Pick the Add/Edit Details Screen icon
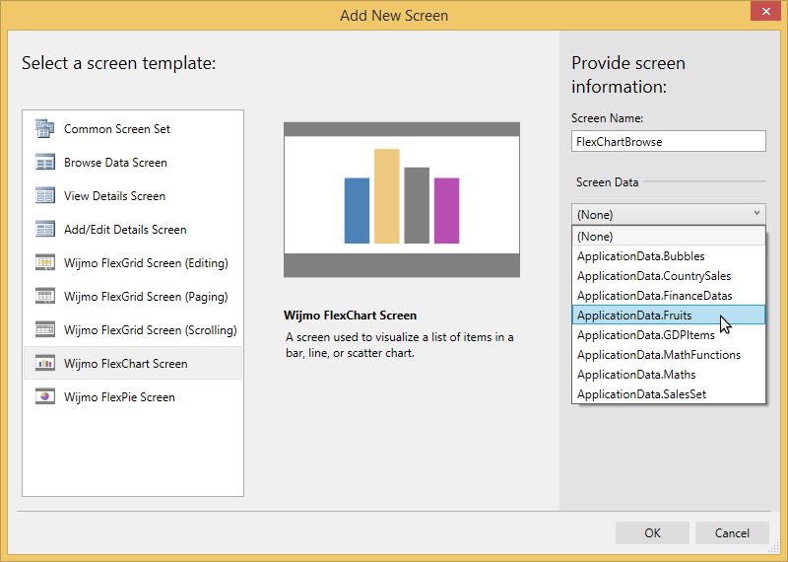788x562 pixels. click(x=44, y=230)
